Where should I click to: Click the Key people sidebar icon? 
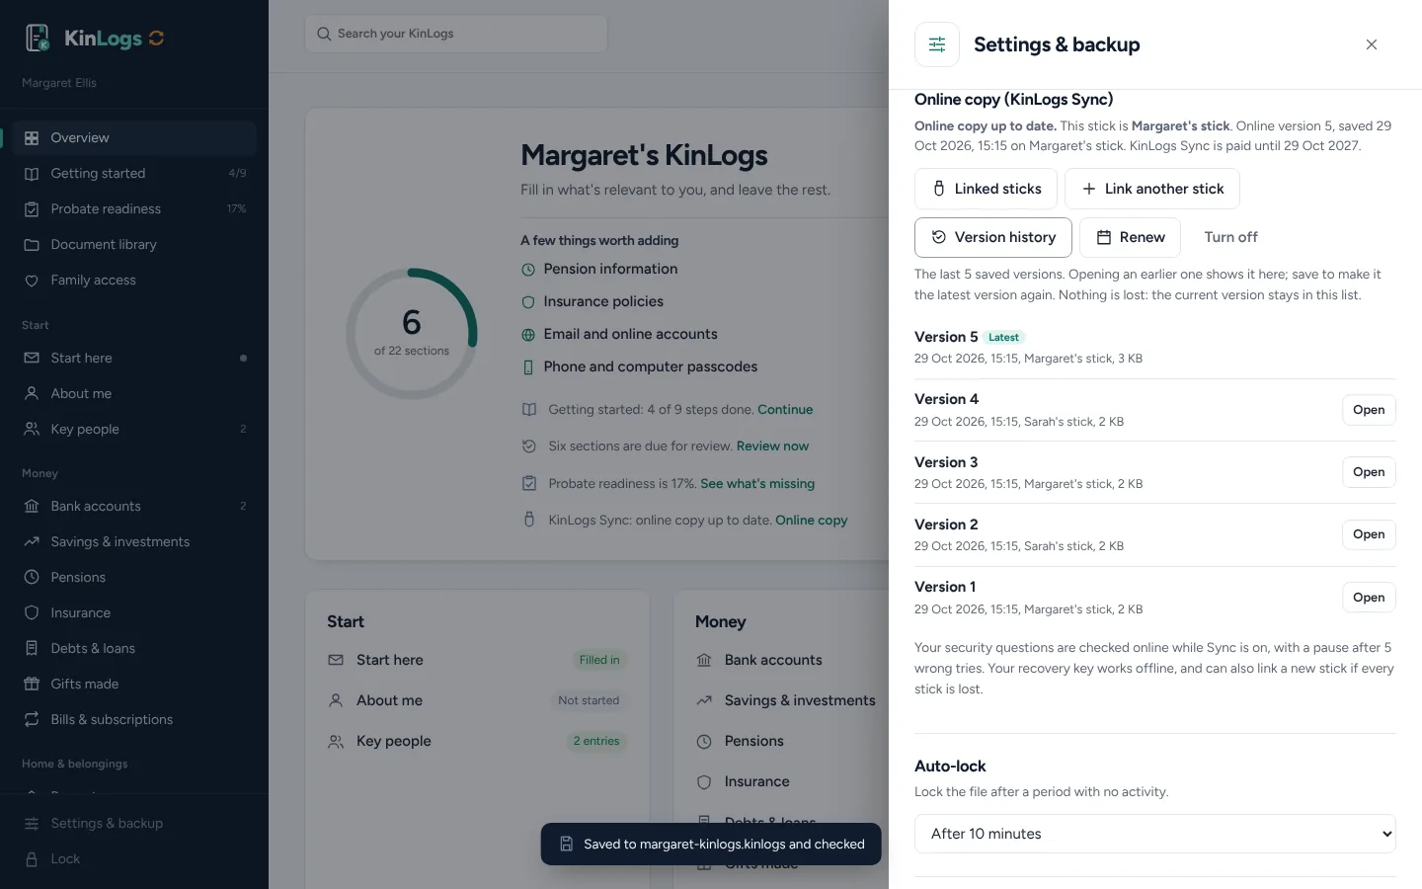pyautogui.click(x=32, y=429)
